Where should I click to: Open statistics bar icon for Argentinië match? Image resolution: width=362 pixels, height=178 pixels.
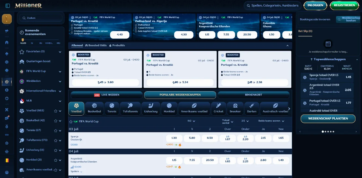coord(72,167)
